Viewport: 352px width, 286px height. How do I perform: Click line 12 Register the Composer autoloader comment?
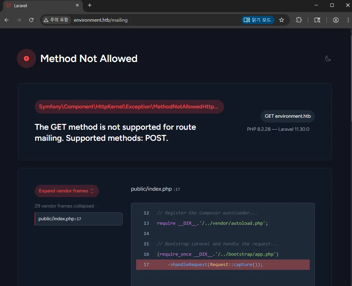[207, 213]
